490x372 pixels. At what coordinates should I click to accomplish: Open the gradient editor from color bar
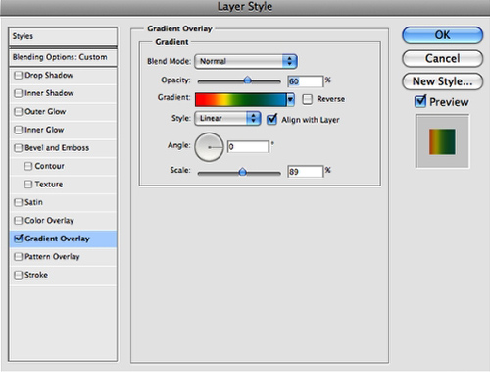[x=241, y=99]
